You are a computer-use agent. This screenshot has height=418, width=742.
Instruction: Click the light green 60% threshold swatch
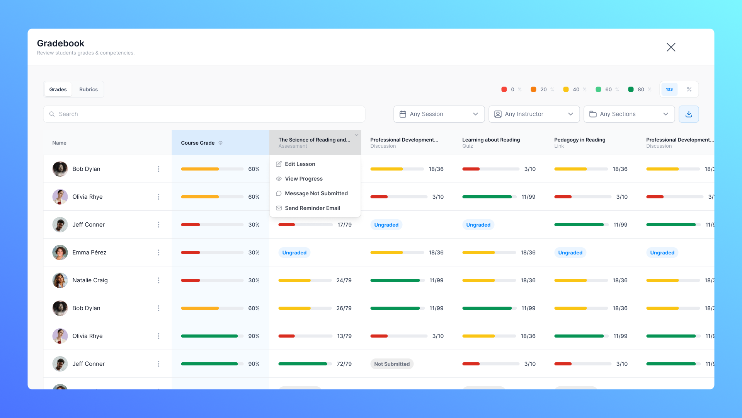[x=598, y=89]
